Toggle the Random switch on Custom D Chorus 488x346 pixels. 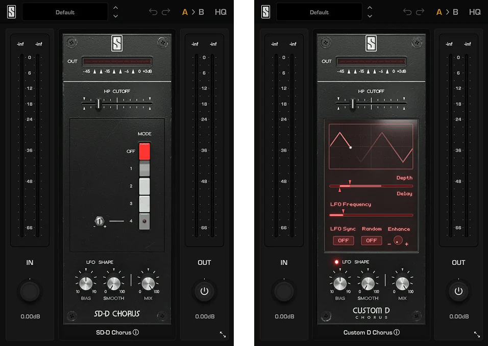(x=371, y=240)
